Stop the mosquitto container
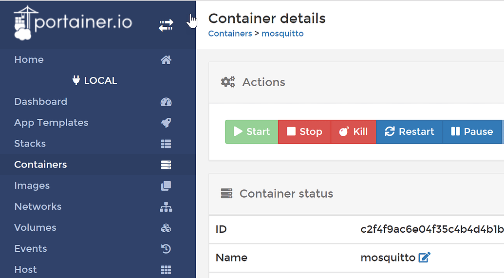Screen dimensions: 504x278 [304, 131]
